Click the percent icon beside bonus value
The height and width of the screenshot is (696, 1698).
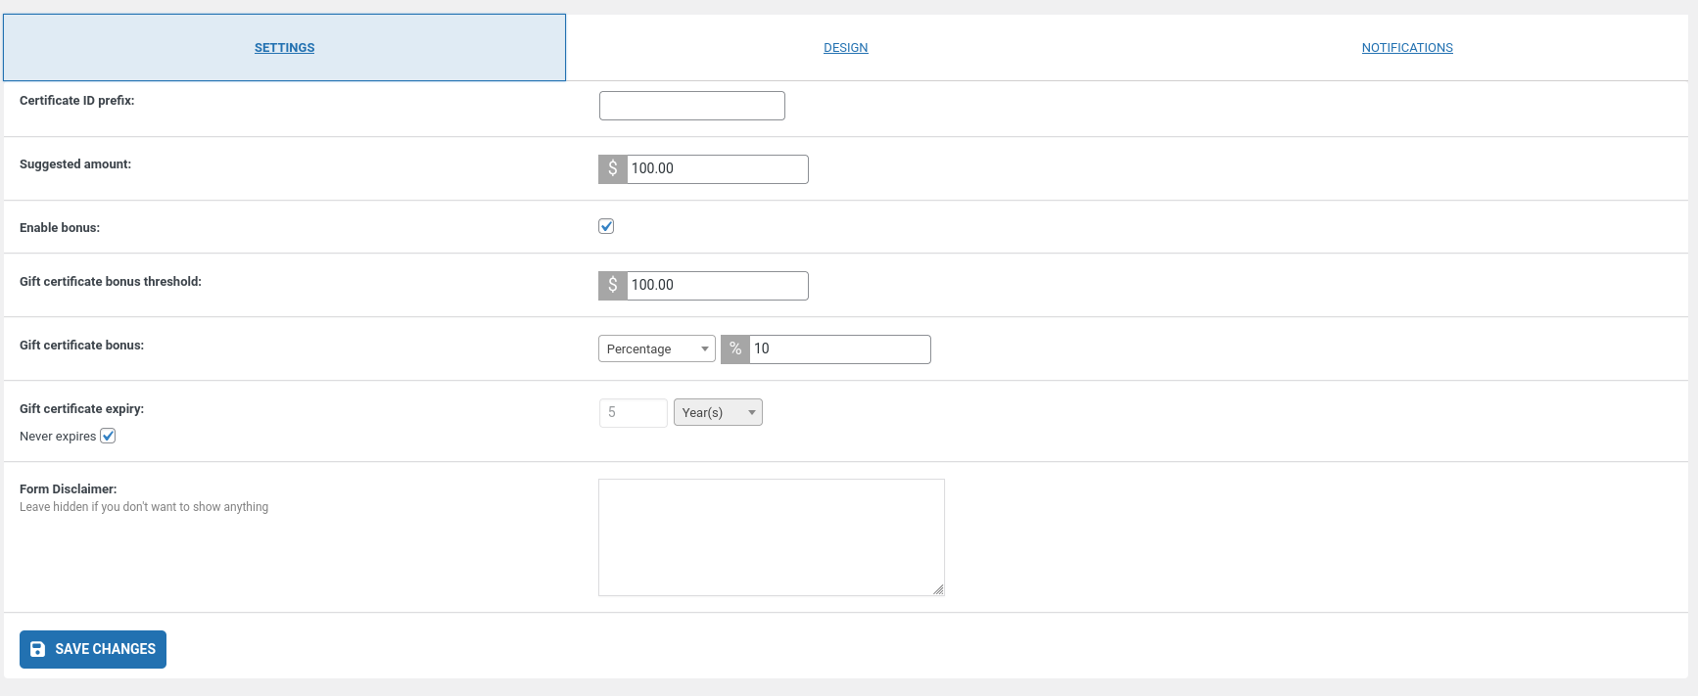tap(735, 349)
